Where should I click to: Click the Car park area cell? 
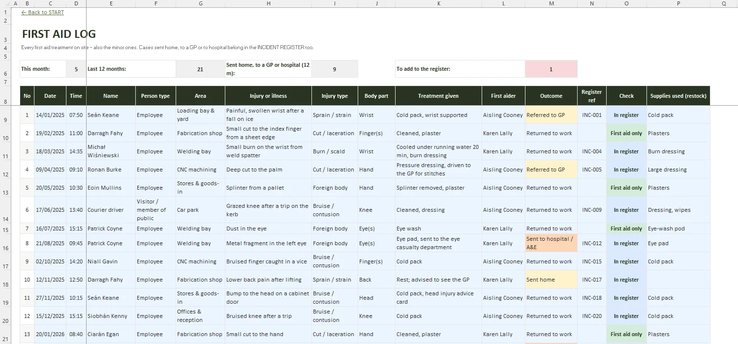pos(200,210)
